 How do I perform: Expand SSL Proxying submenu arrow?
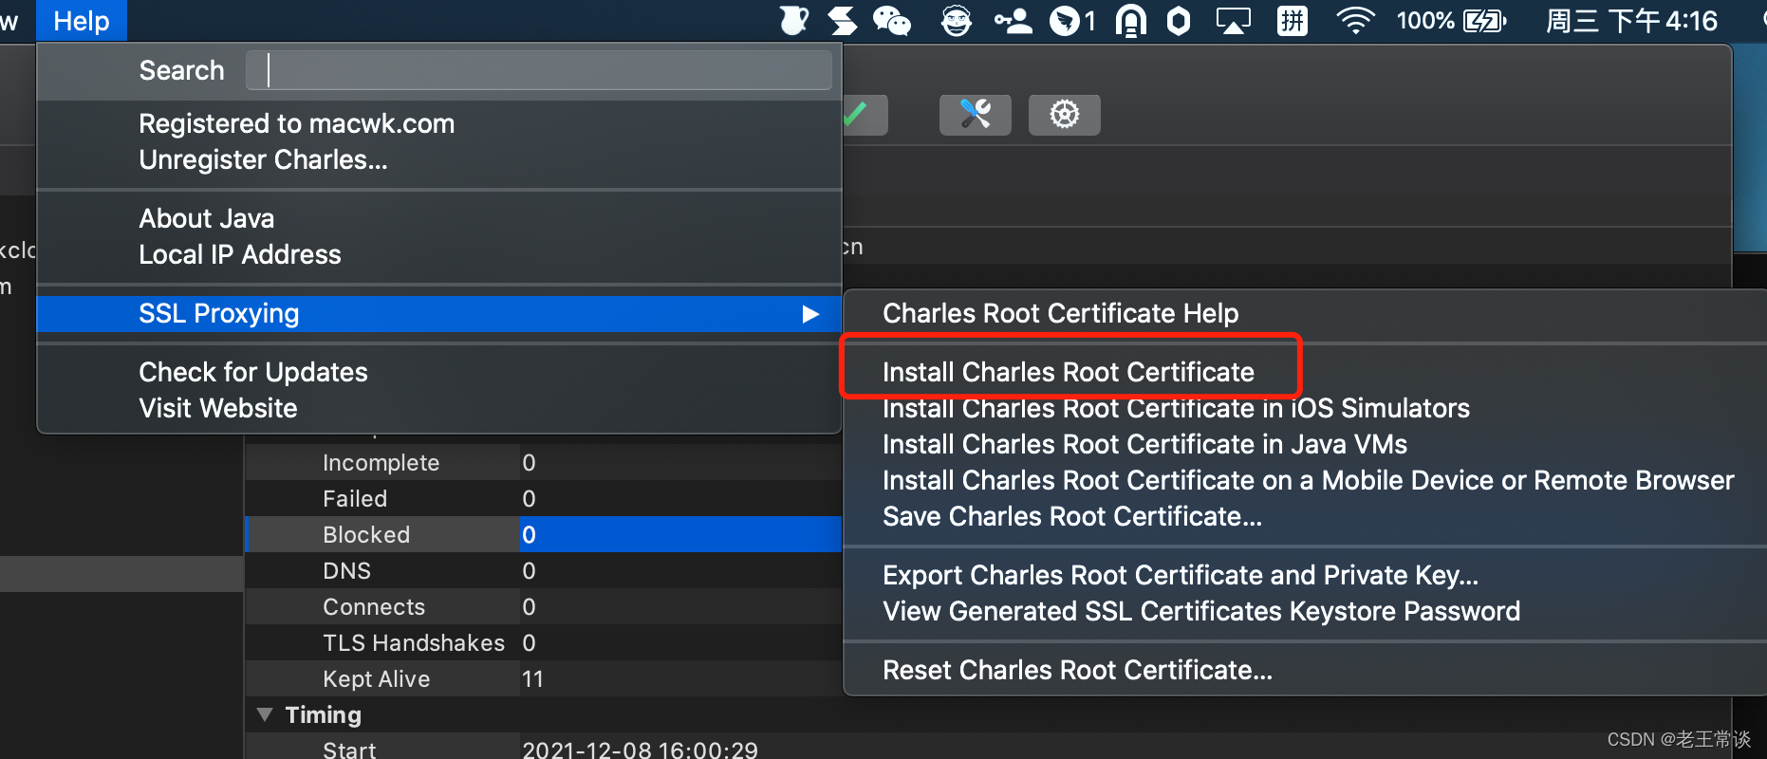809,314
